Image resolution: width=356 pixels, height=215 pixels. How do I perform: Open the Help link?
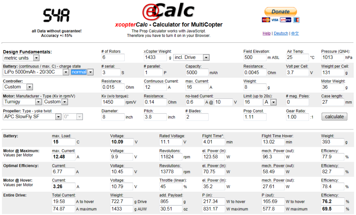tap(266, 33)
